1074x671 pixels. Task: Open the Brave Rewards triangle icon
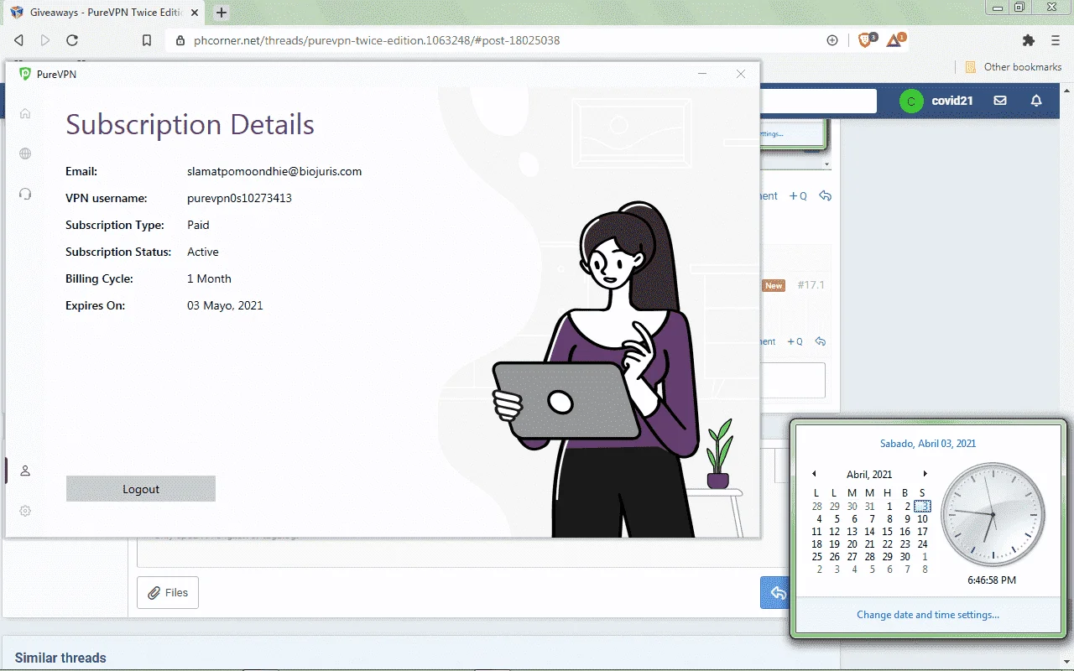click(x=894, y=40)
